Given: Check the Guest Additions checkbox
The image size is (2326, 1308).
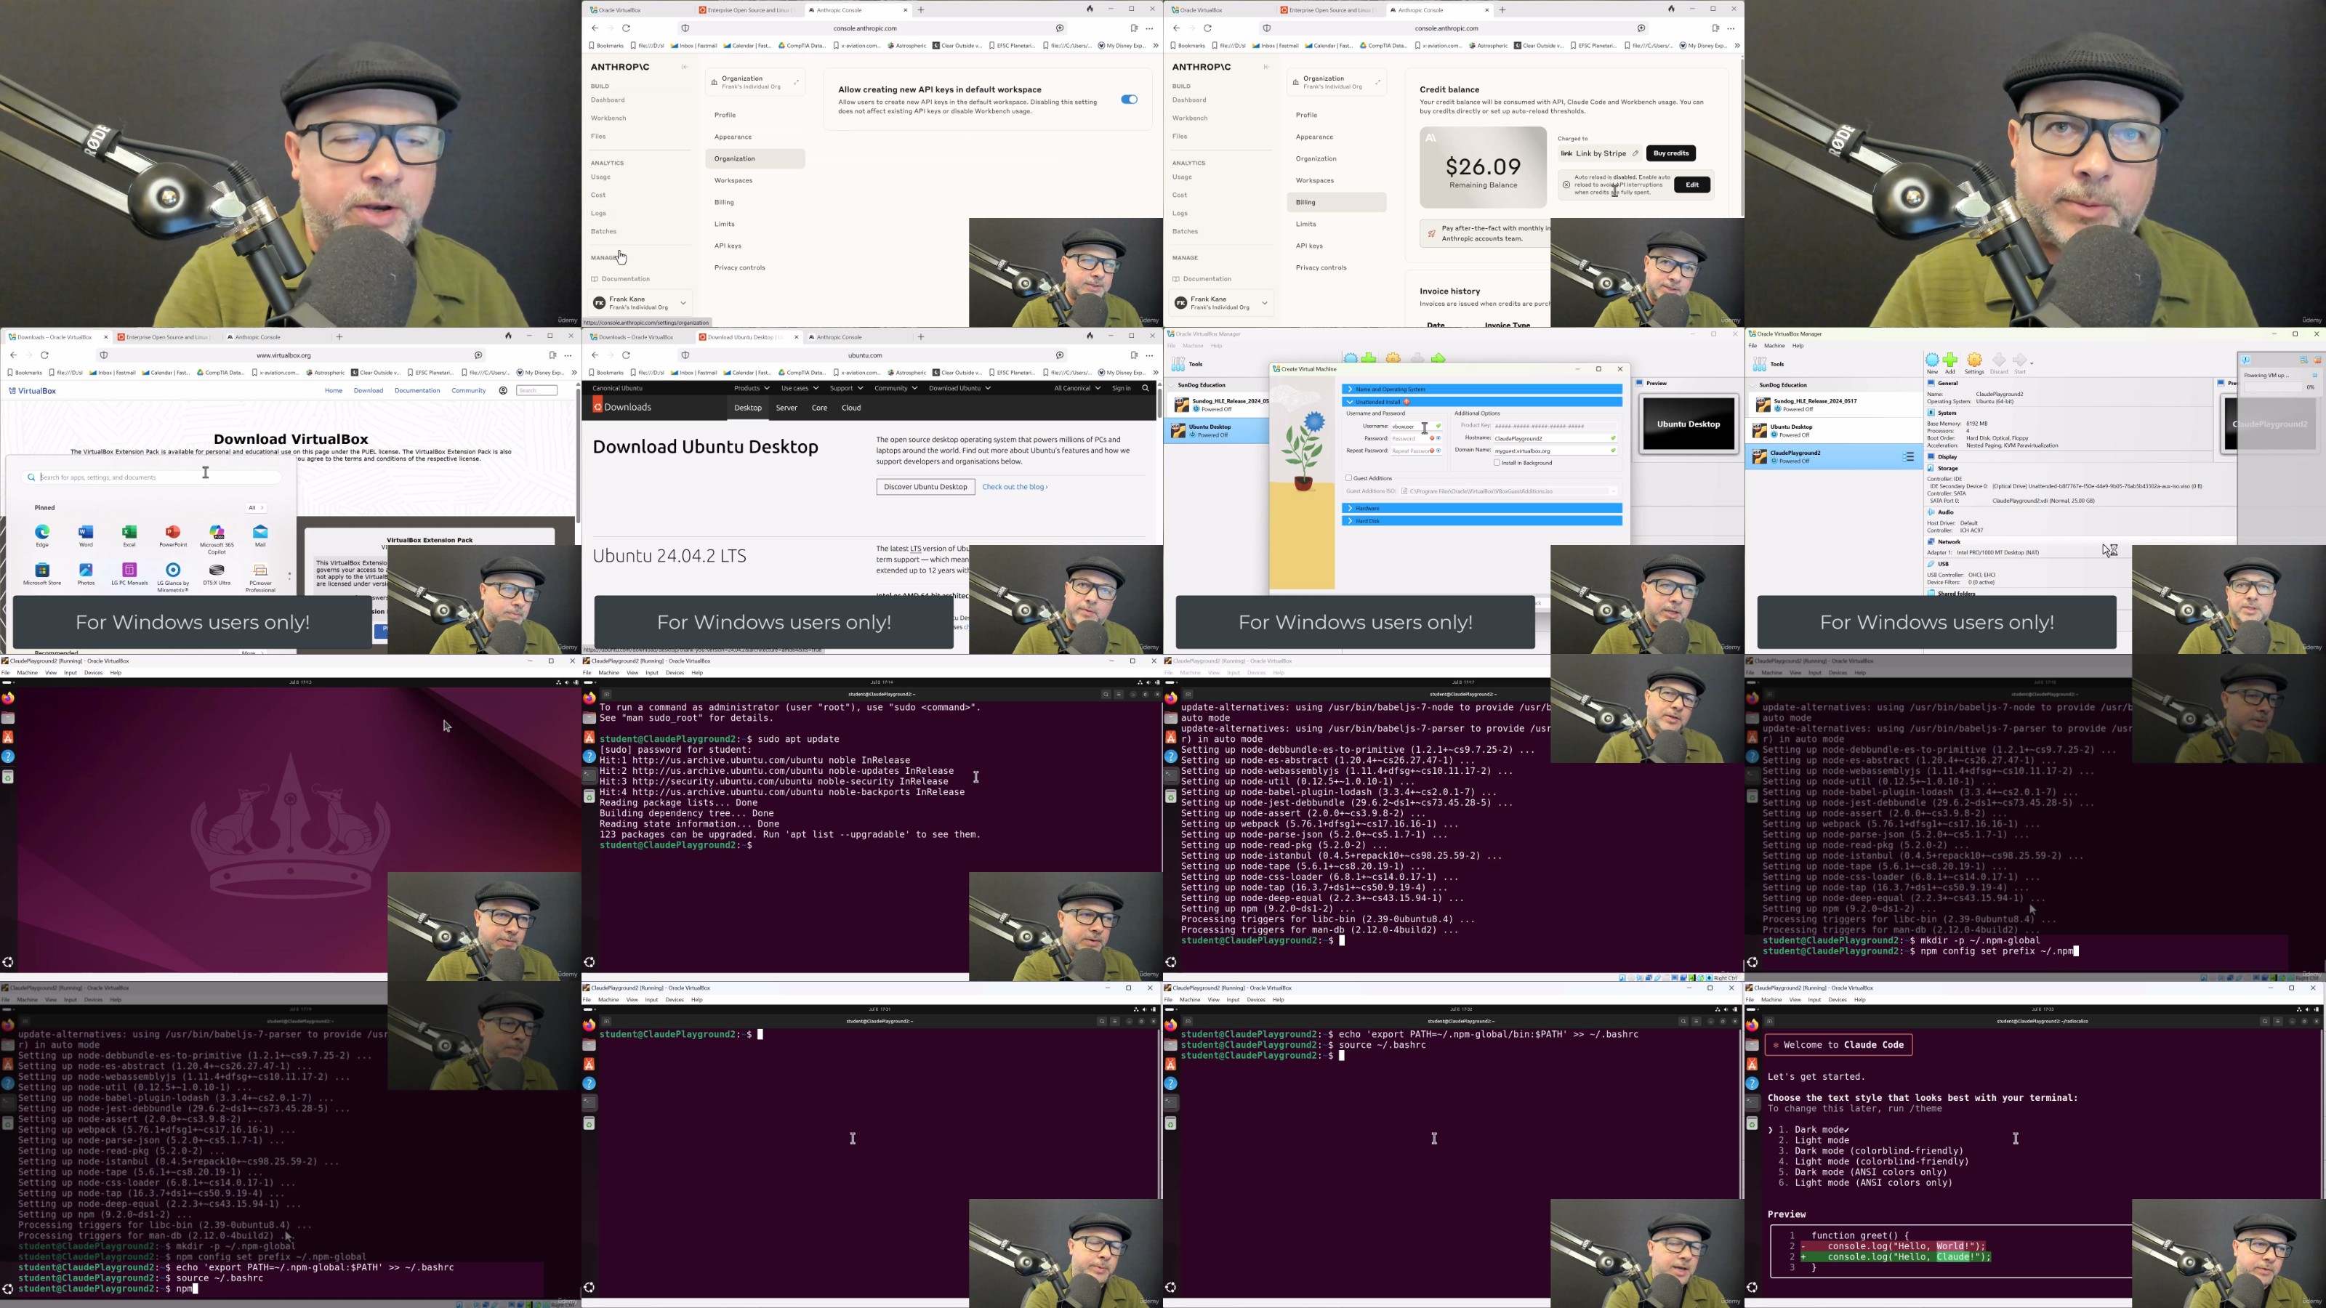Looking at the screenshot, I should tap(1349, 478).
